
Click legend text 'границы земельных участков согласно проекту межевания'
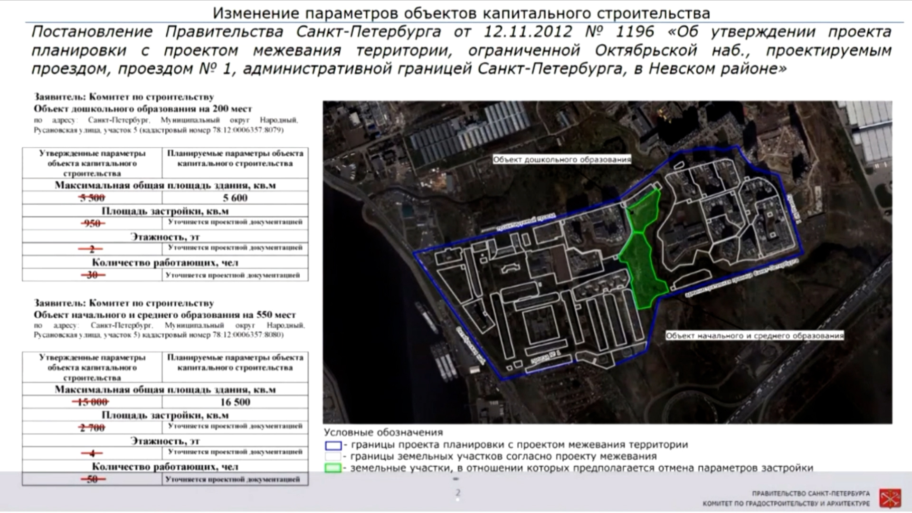pyautogui.click(x=503, y=456)
